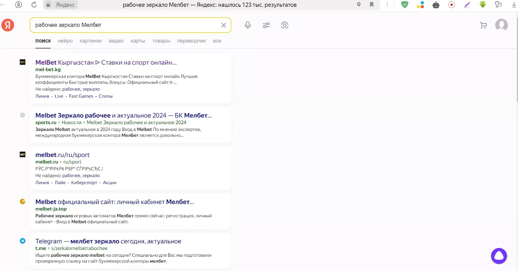Open the user profile avatar
This screenshot has width=518, height=271.
[x=501, y=25]
